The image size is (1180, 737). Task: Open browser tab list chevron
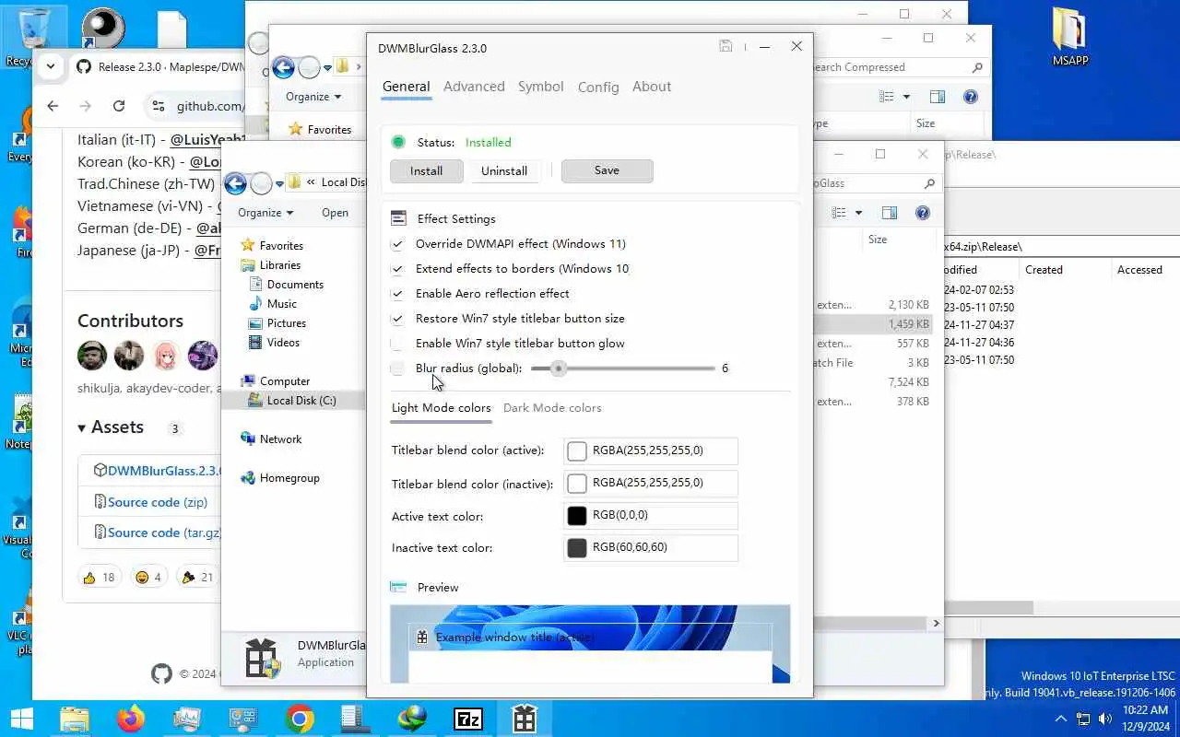51,66
